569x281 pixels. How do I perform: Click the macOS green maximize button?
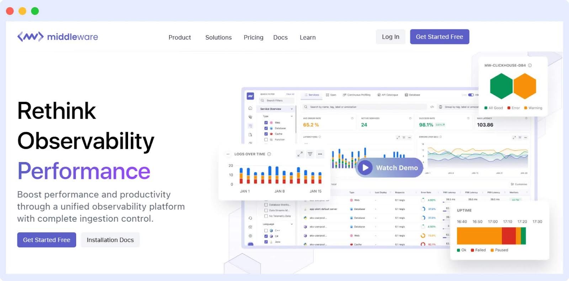coord(35,11)
